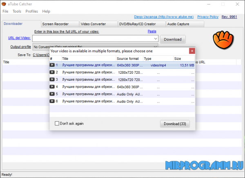245x178 pixels.
Task: Click the Ready! status bar text
Action: coord(7,175)
